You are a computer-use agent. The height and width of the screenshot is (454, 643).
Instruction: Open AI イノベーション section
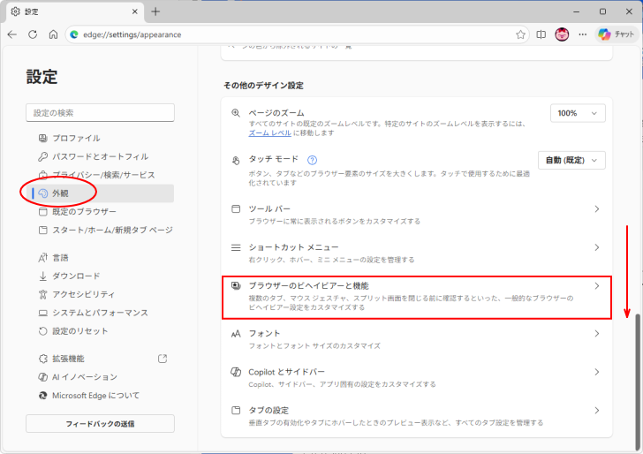(101, 377)
